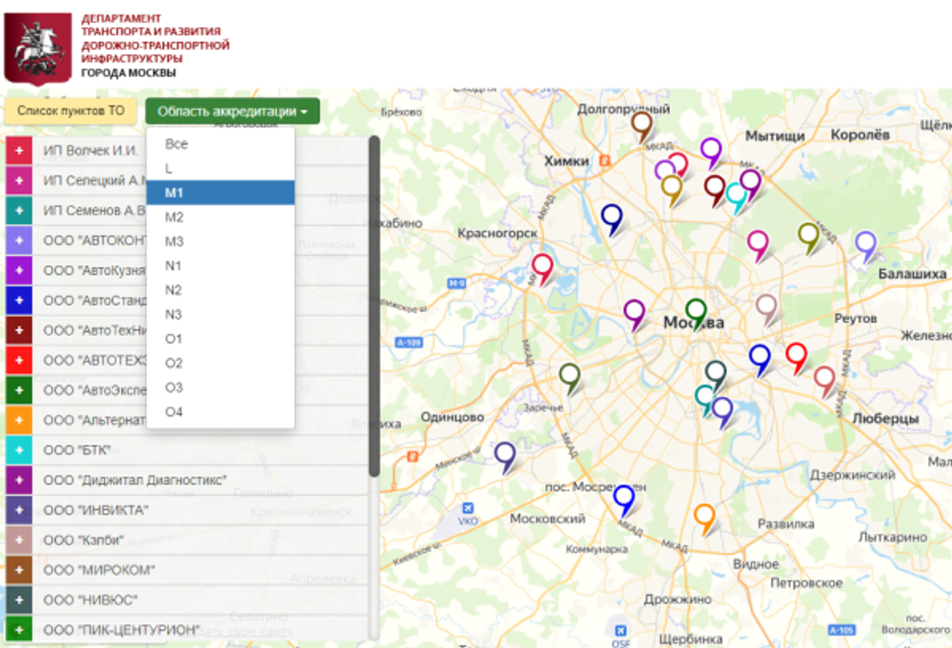The width and height of the screenshot is (952, 648).
Task: Expand the ООО "БТК" plus icon
Action: [19, 450]
